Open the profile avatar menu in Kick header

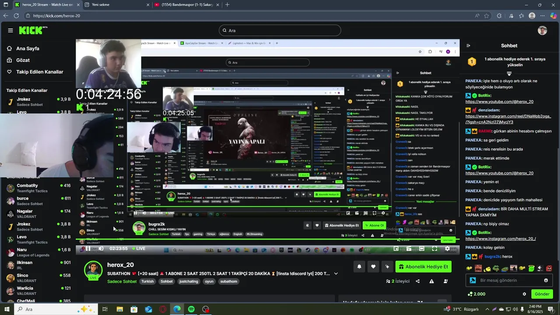(x=542, y=30)
